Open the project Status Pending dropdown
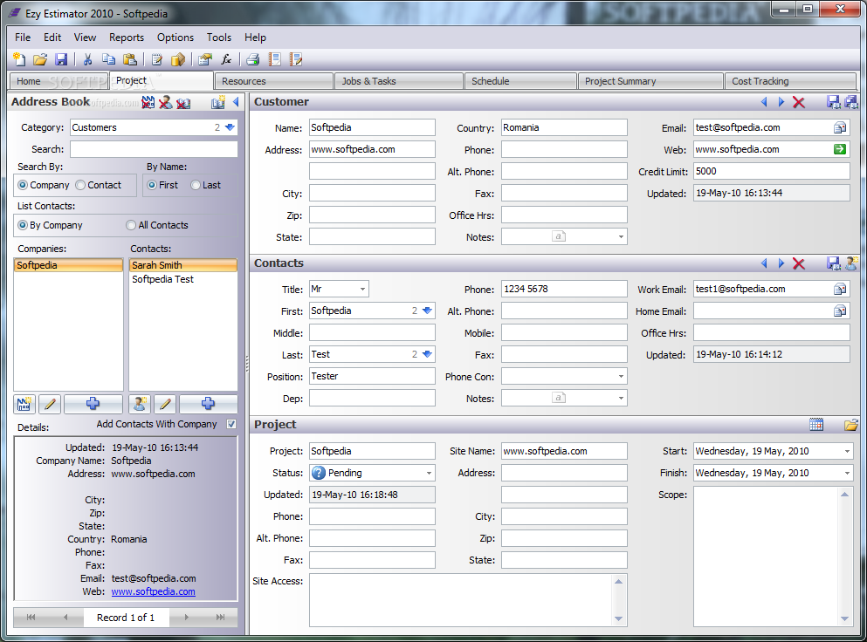This screenshot has height=642, width=867. coord(429,473)
